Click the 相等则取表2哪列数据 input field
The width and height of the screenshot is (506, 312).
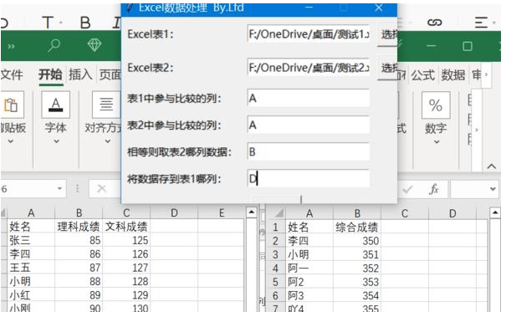[x=308, y=151]
